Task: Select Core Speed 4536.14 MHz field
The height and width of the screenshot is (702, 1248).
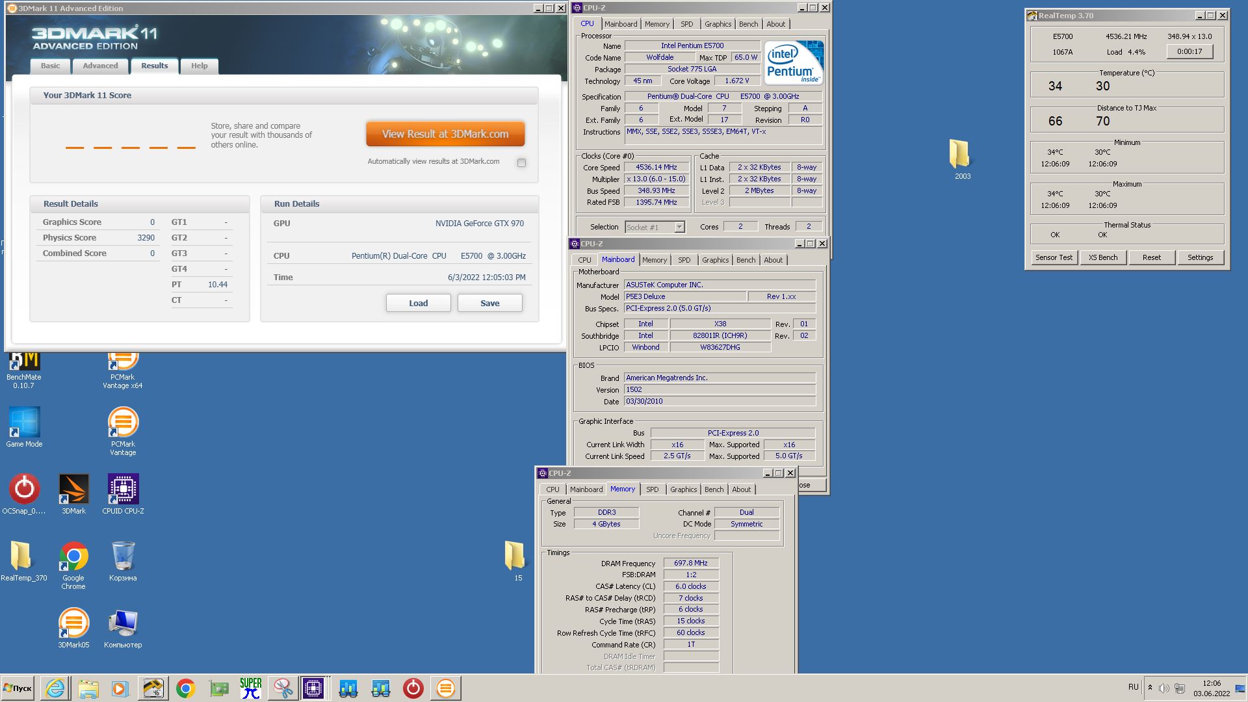Action: pos(656,167)
